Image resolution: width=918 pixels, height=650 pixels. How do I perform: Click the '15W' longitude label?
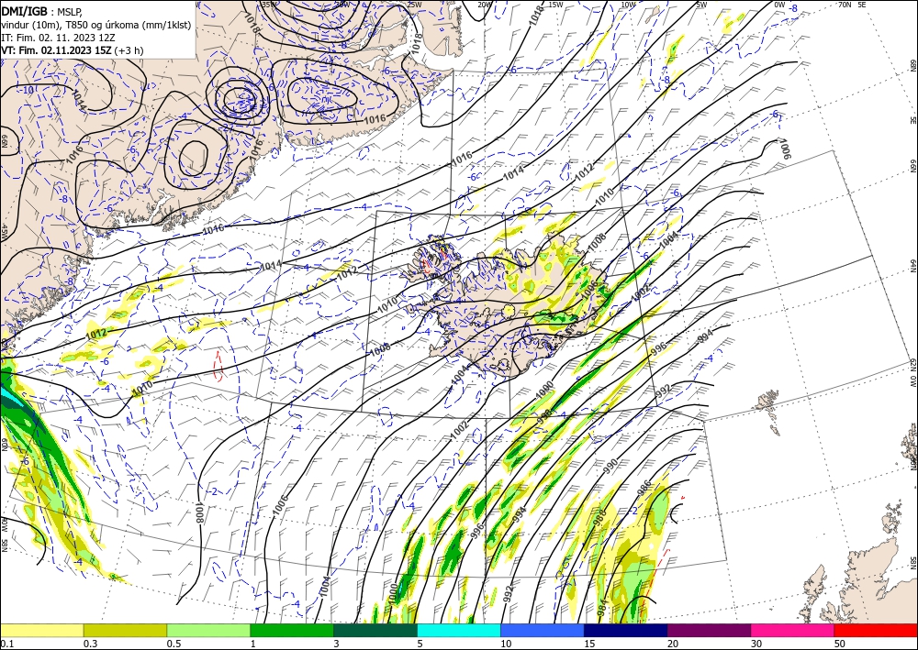[x=556, y=5]
